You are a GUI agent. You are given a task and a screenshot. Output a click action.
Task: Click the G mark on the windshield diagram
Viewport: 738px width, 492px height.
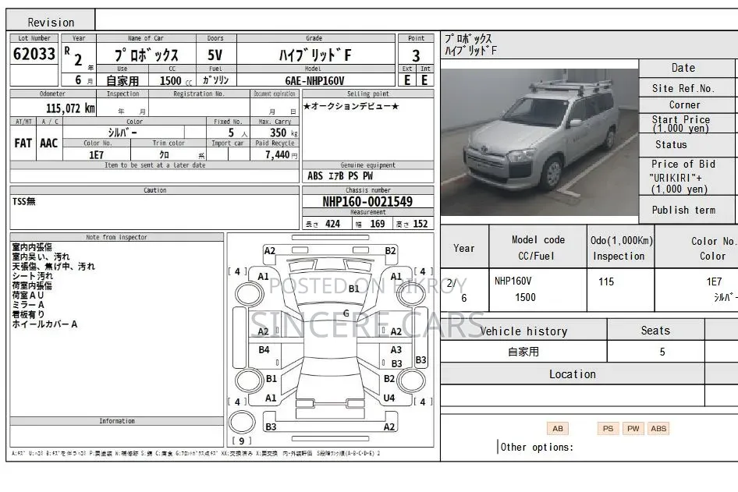coord(346,313)
